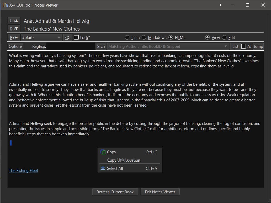Click paragraph starting 'Admati and Hellwig argue'
The height and width of the screenshot is (203, 271).
pyautogui.click(x=132, y=95)
